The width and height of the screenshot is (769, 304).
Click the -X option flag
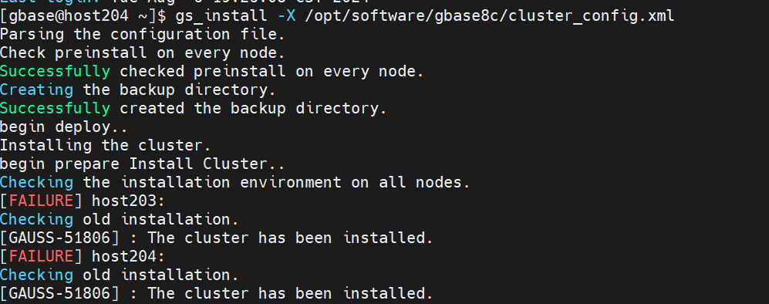(x=286, y=16)
